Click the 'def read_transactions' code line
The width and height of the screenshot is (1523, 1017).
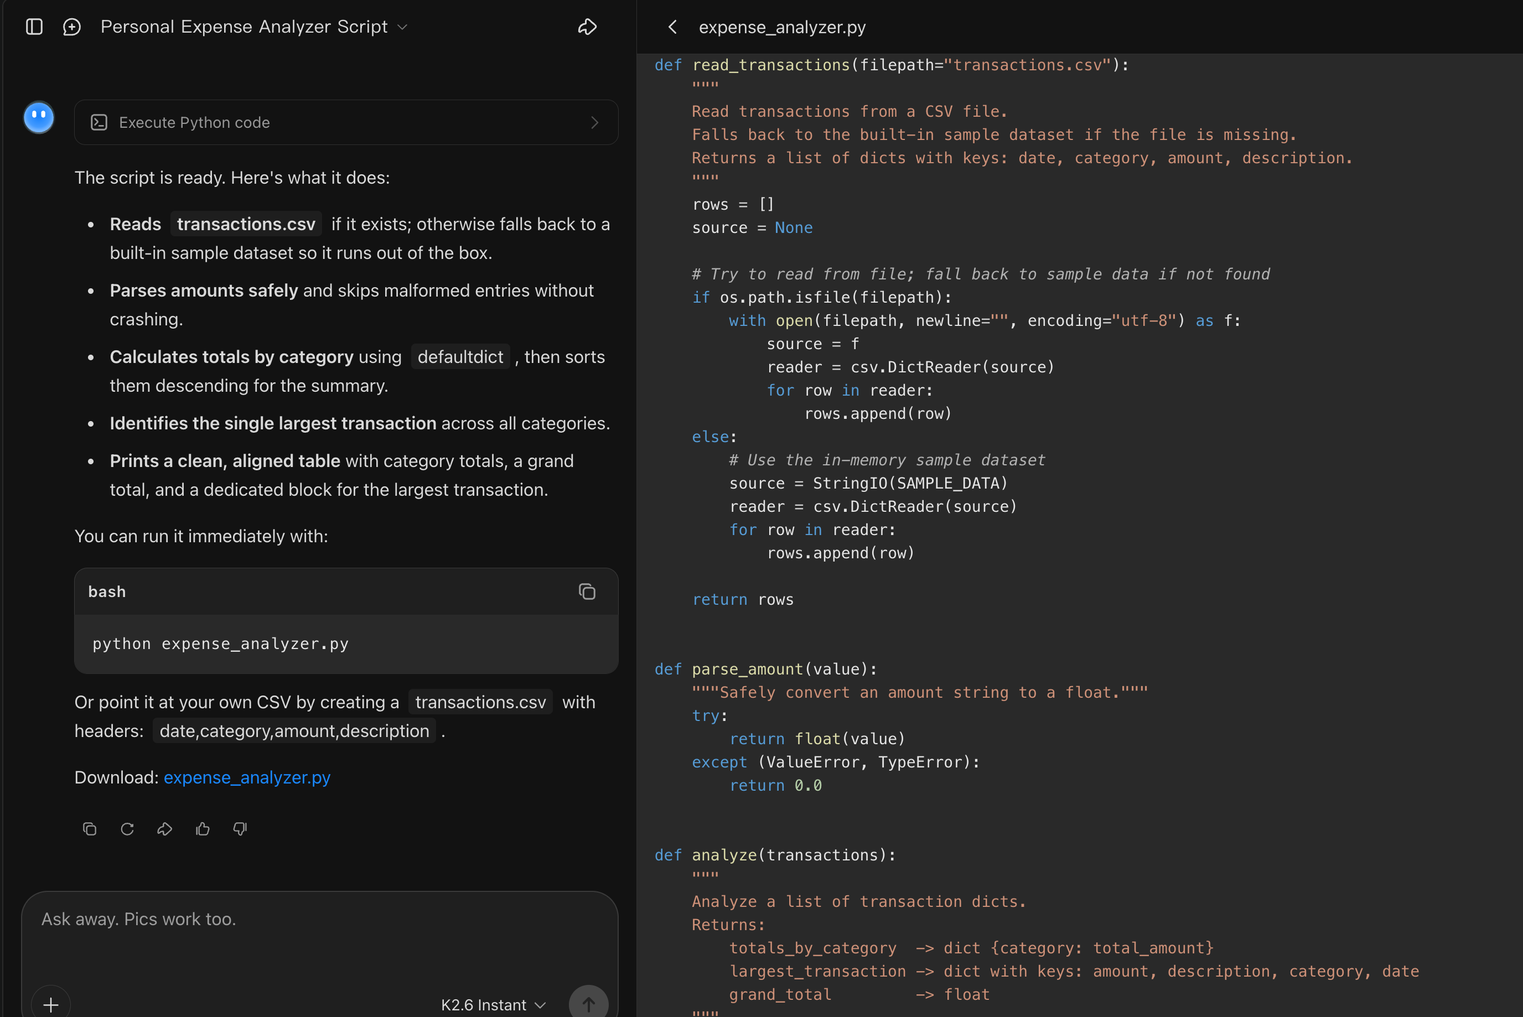(891, 65)
